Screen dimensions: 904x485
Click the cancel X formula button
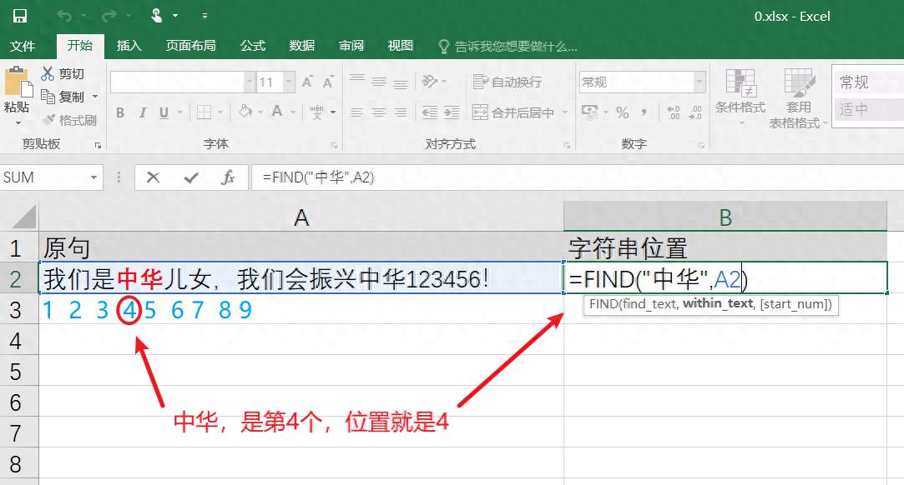point(153,177)
